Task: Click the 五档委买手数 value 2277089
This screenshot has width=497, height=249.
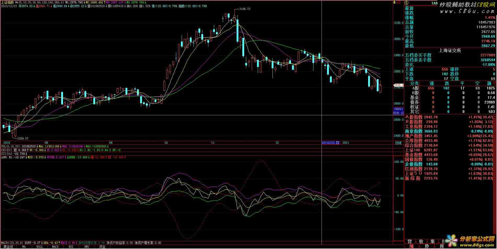Action: [x=488, y=55]
